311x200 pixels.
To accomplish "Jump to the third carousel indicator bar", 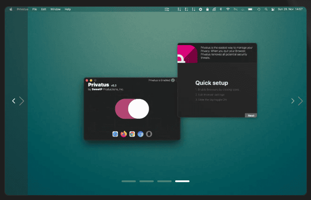I will pyautogui.click(x=164, y=181).
